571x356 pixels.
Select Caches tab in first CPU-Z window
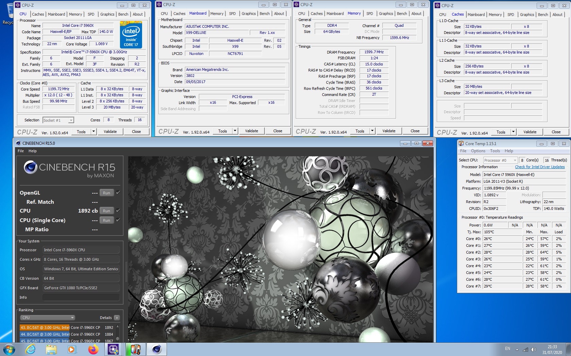tap(38, 14)
